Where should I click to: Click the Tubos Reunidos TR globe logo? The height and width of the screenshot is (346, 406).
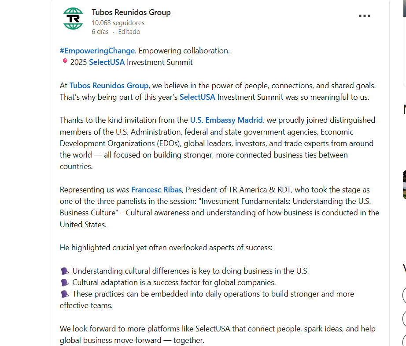click(73, 19)
